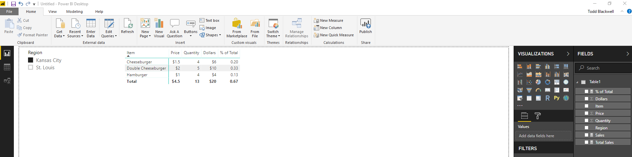Add a slicer visual

point(520,98)
